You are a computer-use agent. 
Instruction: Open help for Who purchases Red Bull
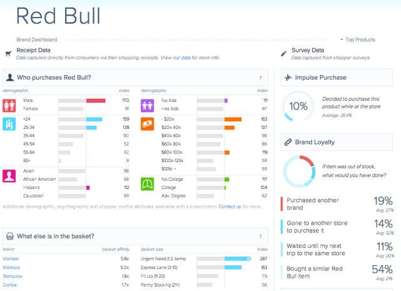260,78
